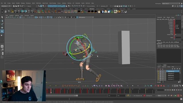The width and height of the screenshot is (183, 103).
Task: Click the Undo arrow icon
Action: point(21,6)
